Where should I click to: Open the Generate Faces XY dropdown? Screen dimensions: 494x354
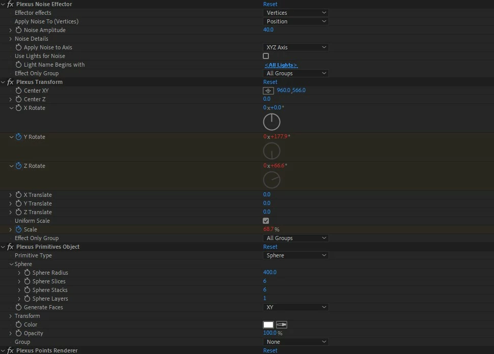pos(295,307)
